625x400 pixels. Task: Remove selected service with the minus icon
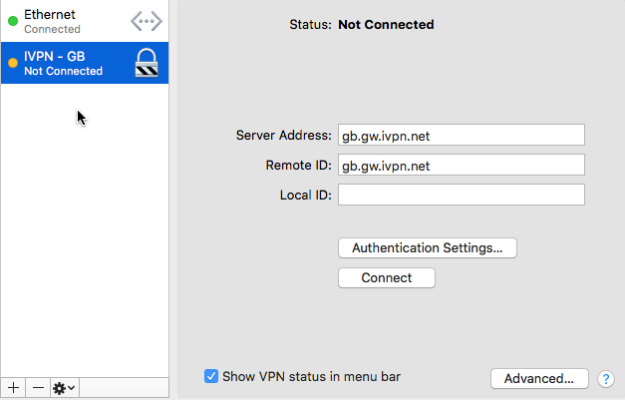(38, 388)
